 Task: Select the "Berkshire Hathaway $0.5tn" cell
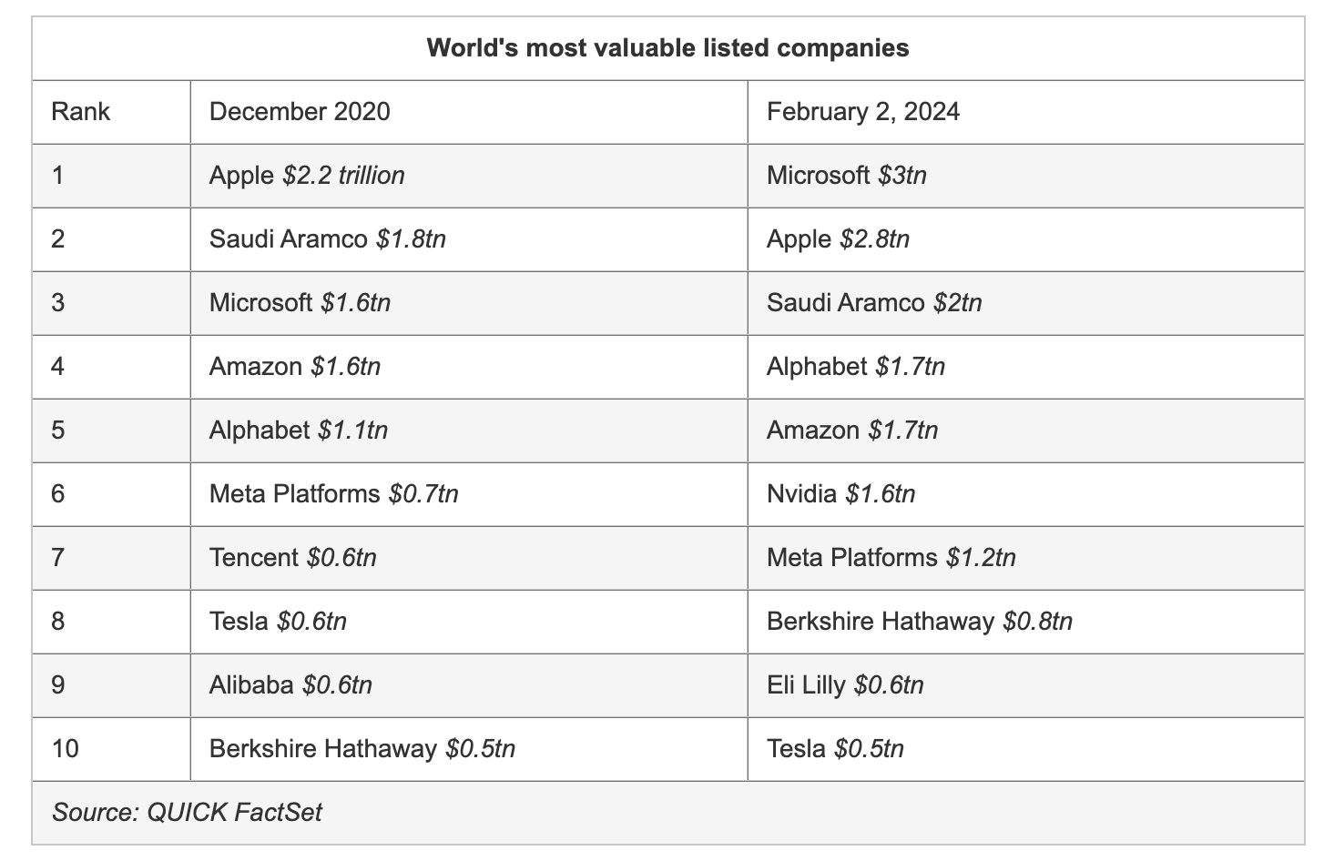pos(362,749)
